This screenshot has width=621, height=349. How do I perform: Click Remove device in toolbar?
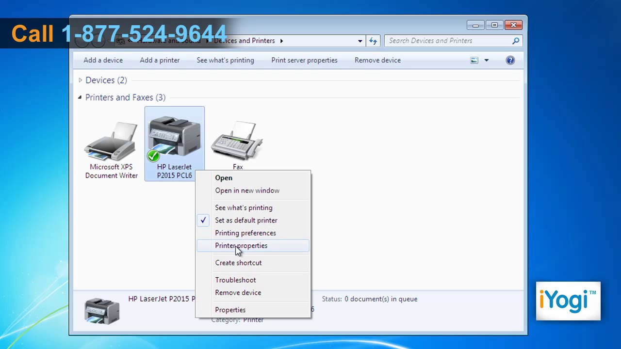click(377, 60)
